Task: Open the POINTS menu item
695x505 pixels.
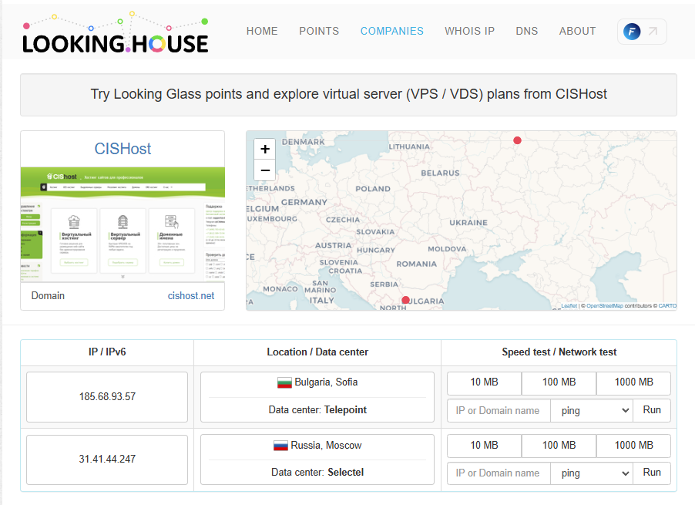Action: click(x=319, y=32)
